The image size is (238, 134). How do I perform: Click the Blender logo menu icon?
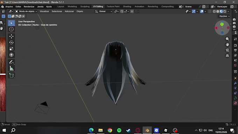(x=2, y=7)
